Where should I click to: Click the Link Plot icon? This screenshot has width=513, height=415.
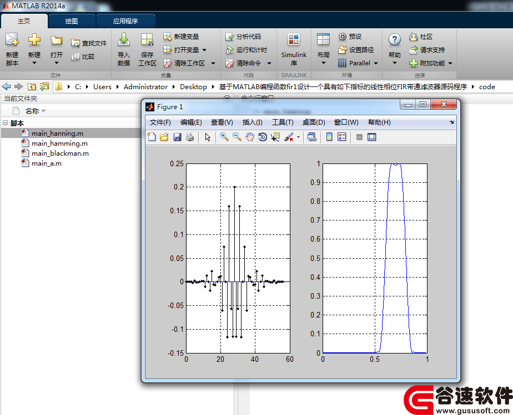(312, 137)
